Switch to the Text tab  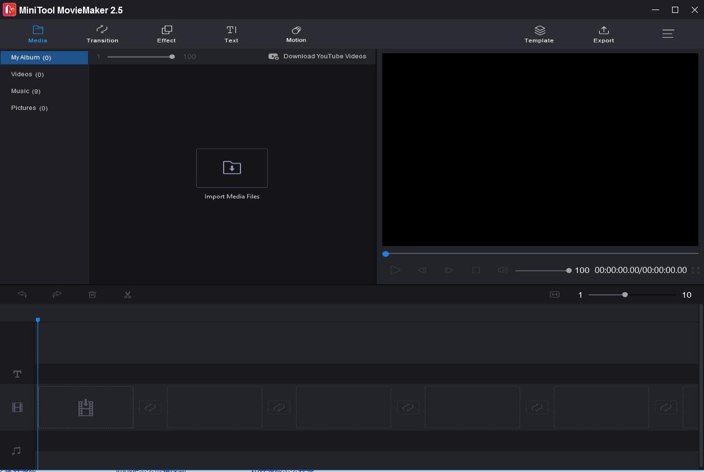point(231,34)
